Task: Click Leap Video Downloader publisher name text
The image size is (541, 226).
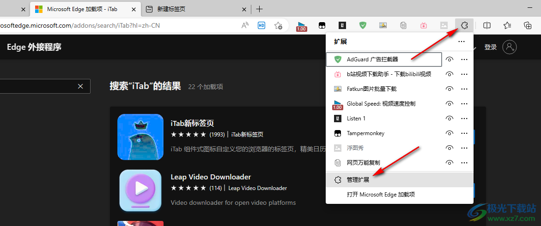Action: coord(258,188)
